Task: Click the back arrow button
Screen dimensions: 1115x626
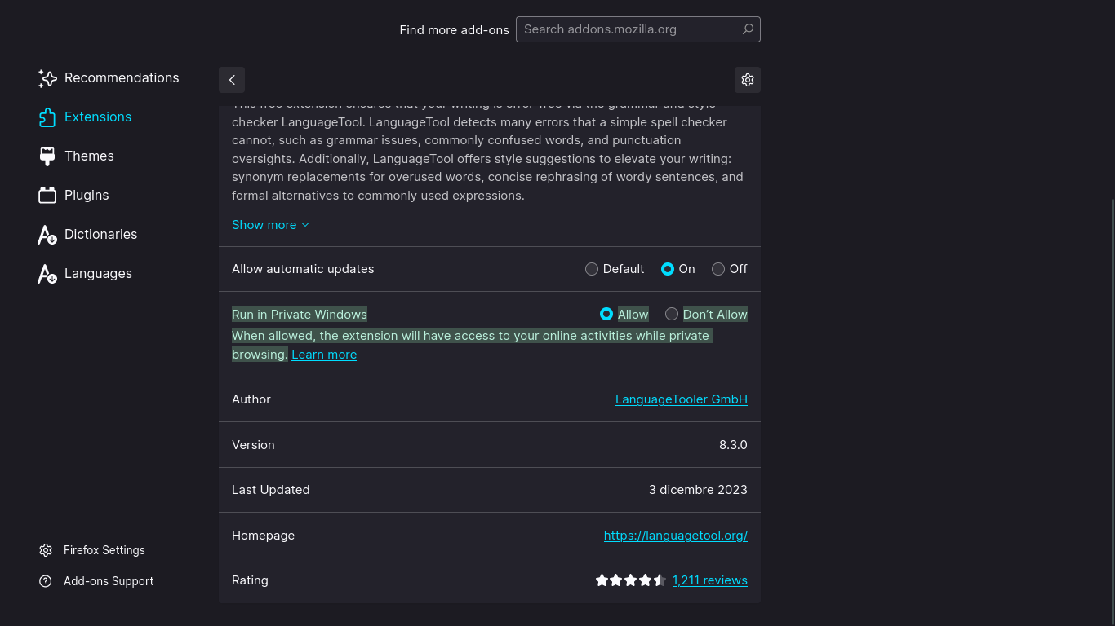Action: [232, 80]
